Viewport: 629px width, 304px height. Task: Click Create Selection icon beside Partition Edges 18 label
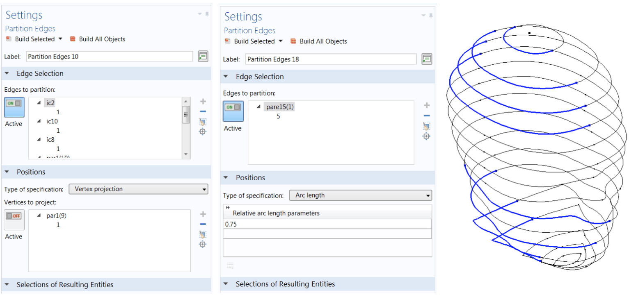(x=426, y=59)
